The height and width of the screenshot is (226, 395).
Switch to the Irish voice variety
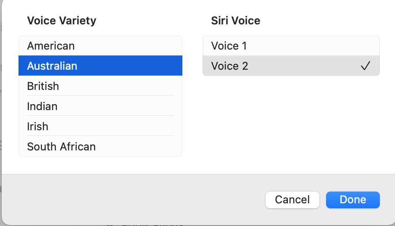(37, 126)
